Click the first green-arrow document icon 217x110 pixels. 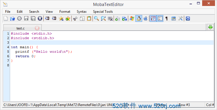pos(118,18)
